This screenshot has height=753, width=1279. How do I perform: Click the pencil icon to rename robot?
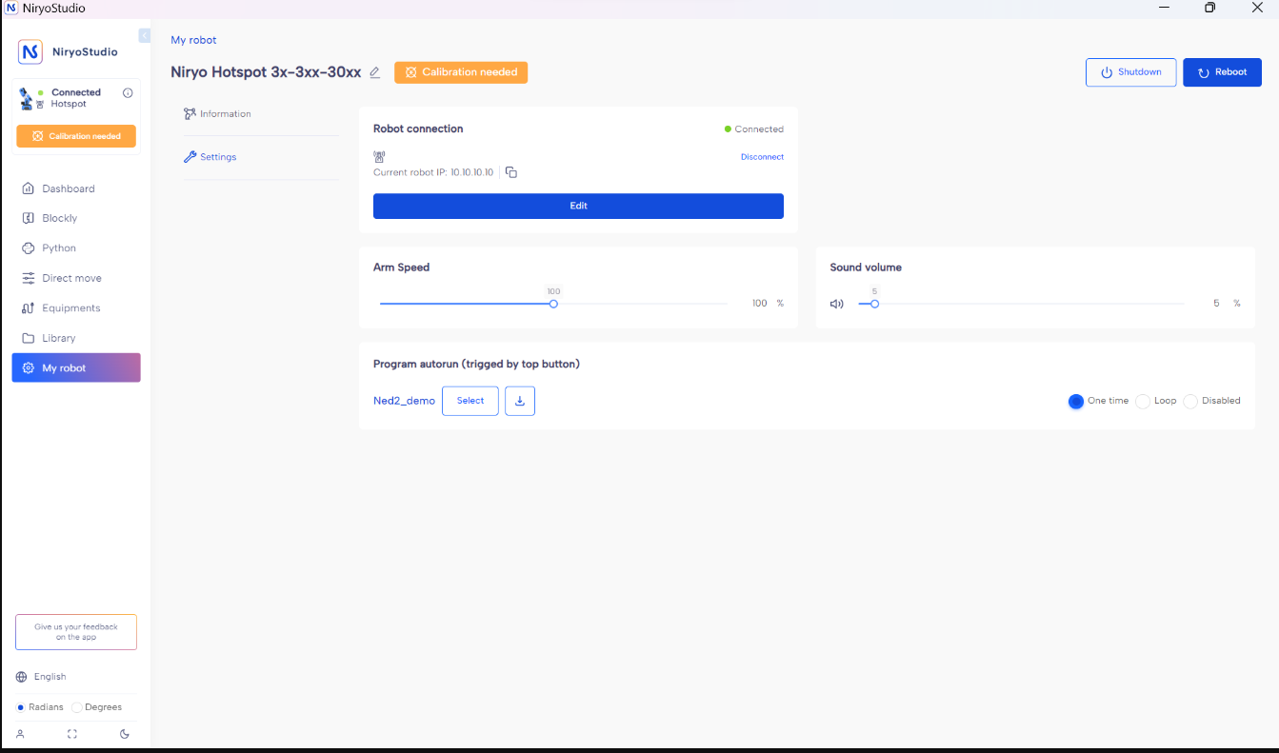pyautogui.click(x=374, y=72)
